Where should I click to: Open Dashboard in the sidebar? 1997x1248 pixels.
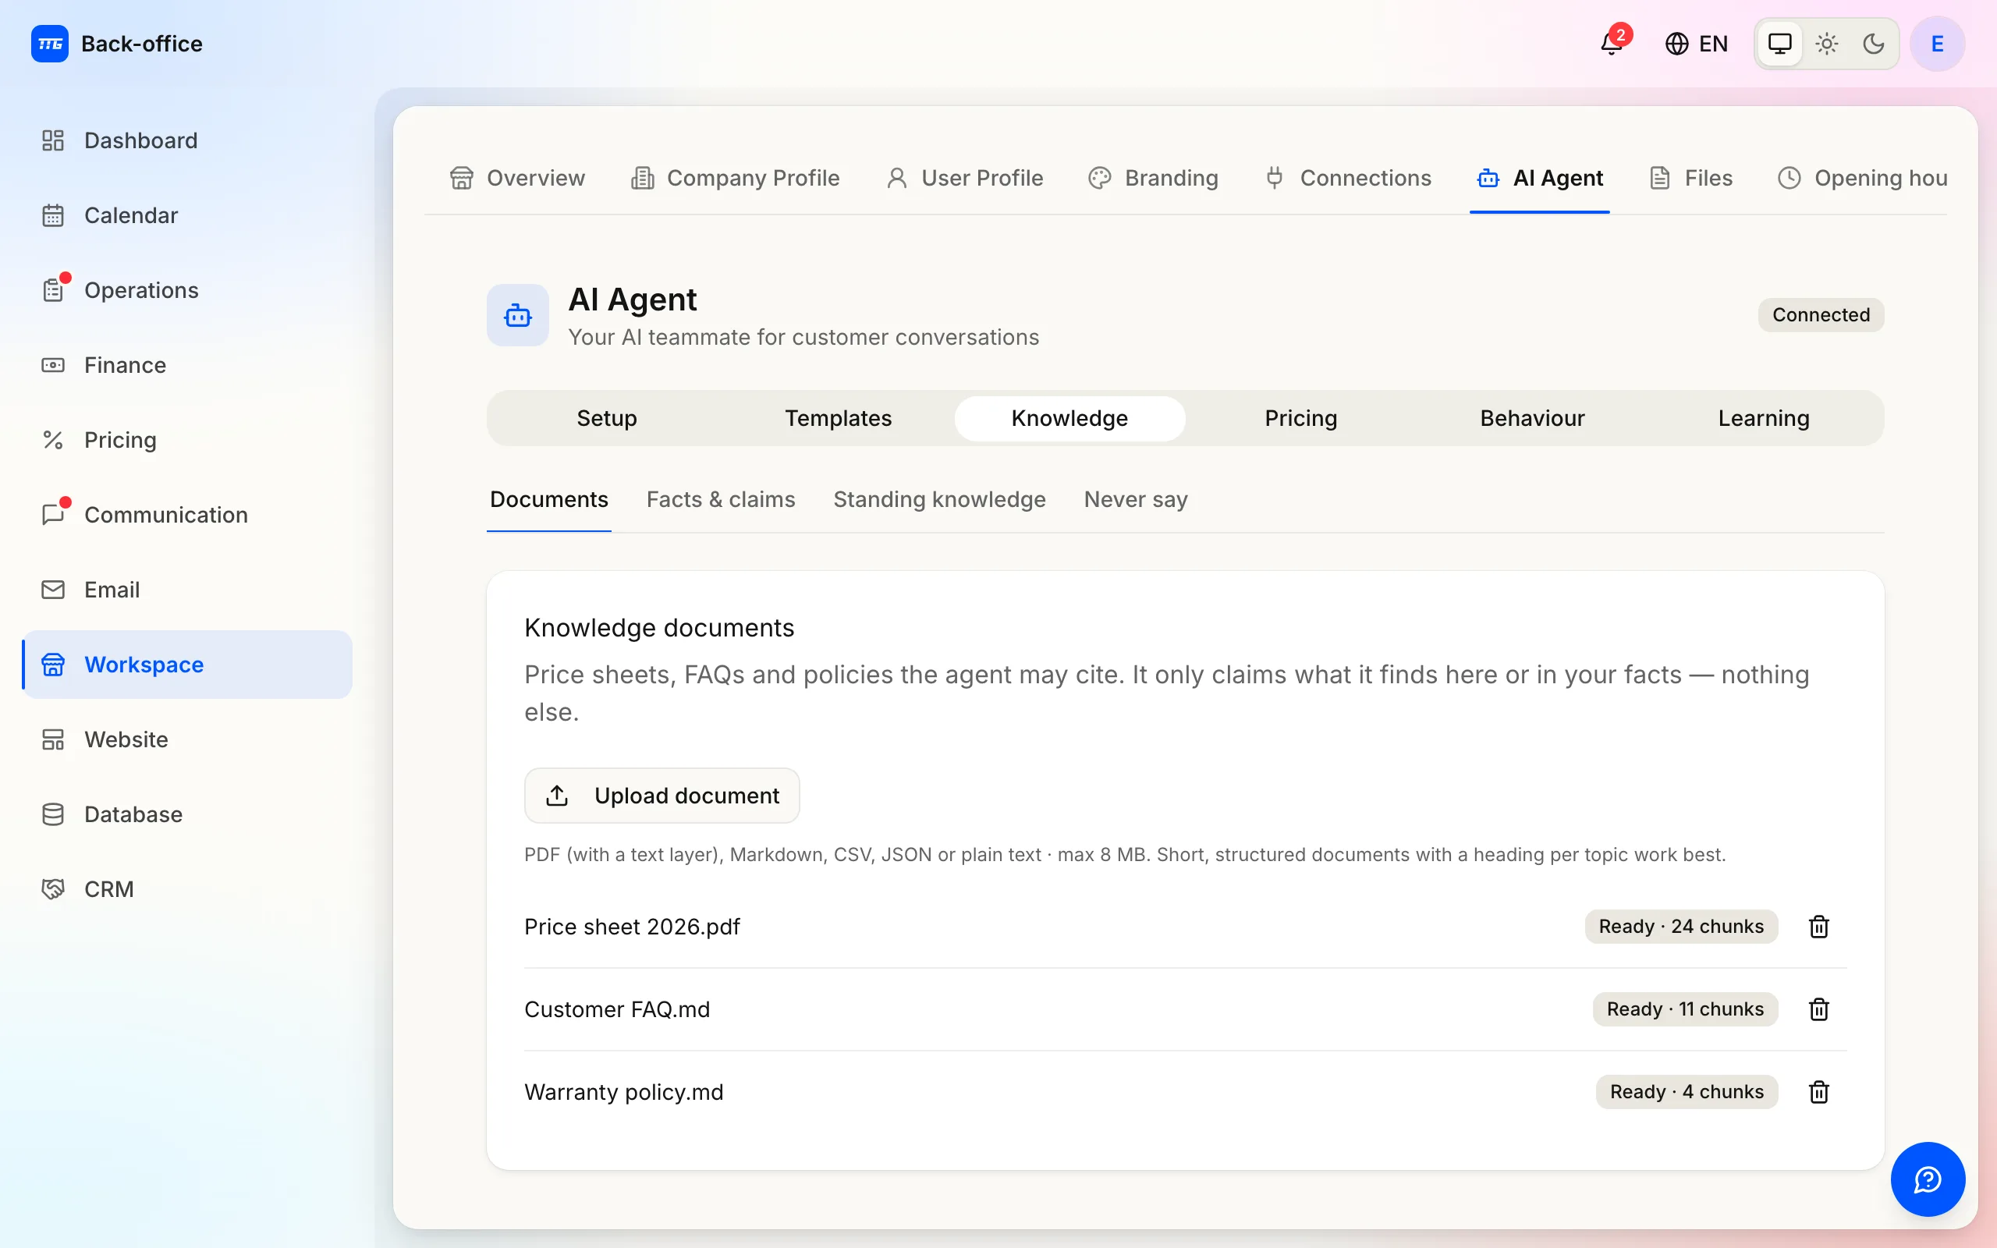[x=187, y=140]
